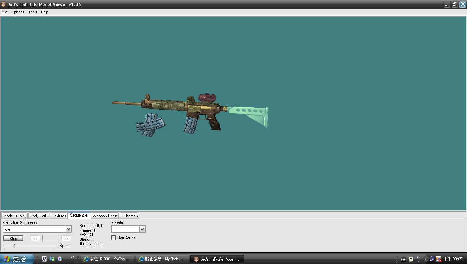This screenshot has height=264, width=467.
Task: Click the 'FPS: 30' info text
Action: (86, 235)
